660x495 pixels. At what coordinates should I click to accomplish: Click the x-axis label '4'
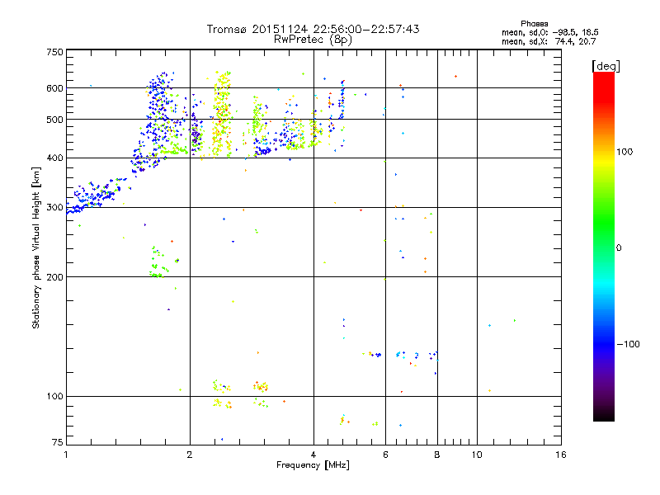point(313,455)
